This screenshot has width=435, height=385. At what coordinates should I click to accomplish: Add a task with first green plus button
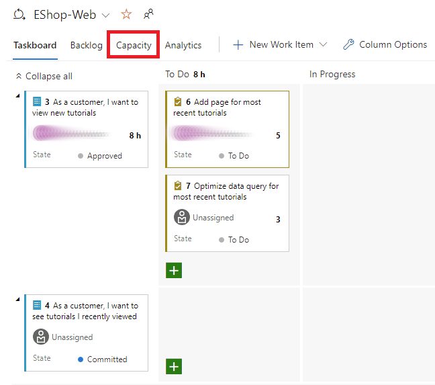[174, 270]
